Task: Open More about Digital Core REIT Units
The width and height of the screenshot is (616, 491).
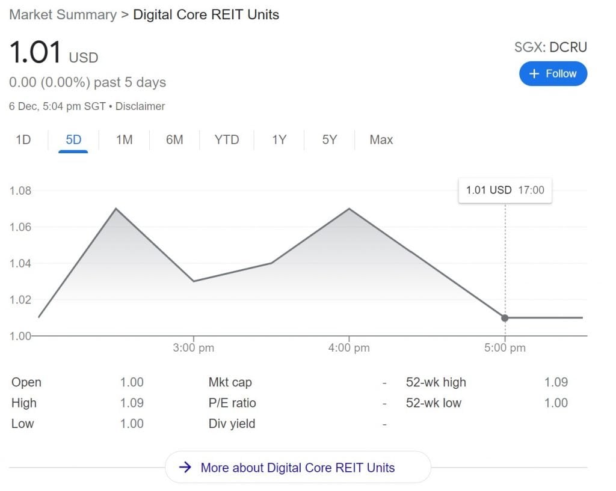Action: click(x=298, y=468)
